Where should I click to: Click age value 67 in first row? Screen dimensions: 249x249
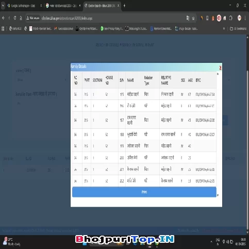(x=189, y=94)
